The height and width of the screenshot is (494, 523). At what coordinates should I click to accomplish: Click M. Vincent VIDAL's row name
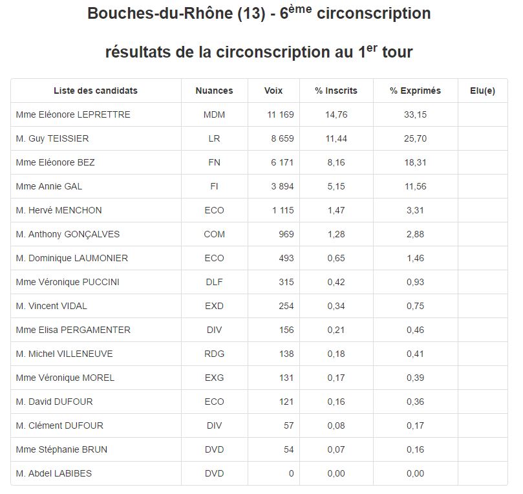(52, 306)
